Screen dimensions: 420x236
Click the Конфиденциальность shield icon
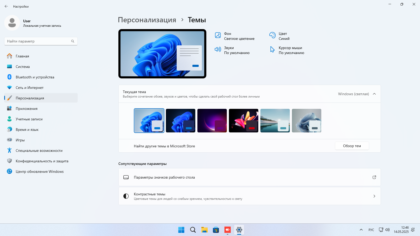point(9,161)
